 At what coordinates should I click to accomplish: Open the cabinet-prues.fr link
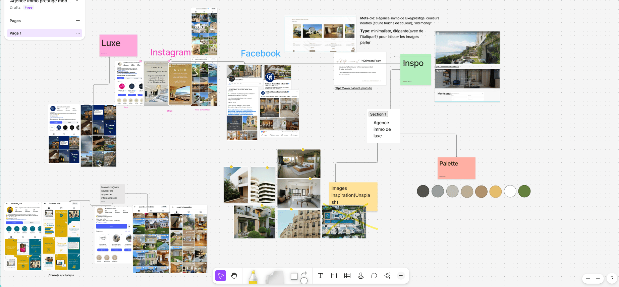click(x=353, y=88)
